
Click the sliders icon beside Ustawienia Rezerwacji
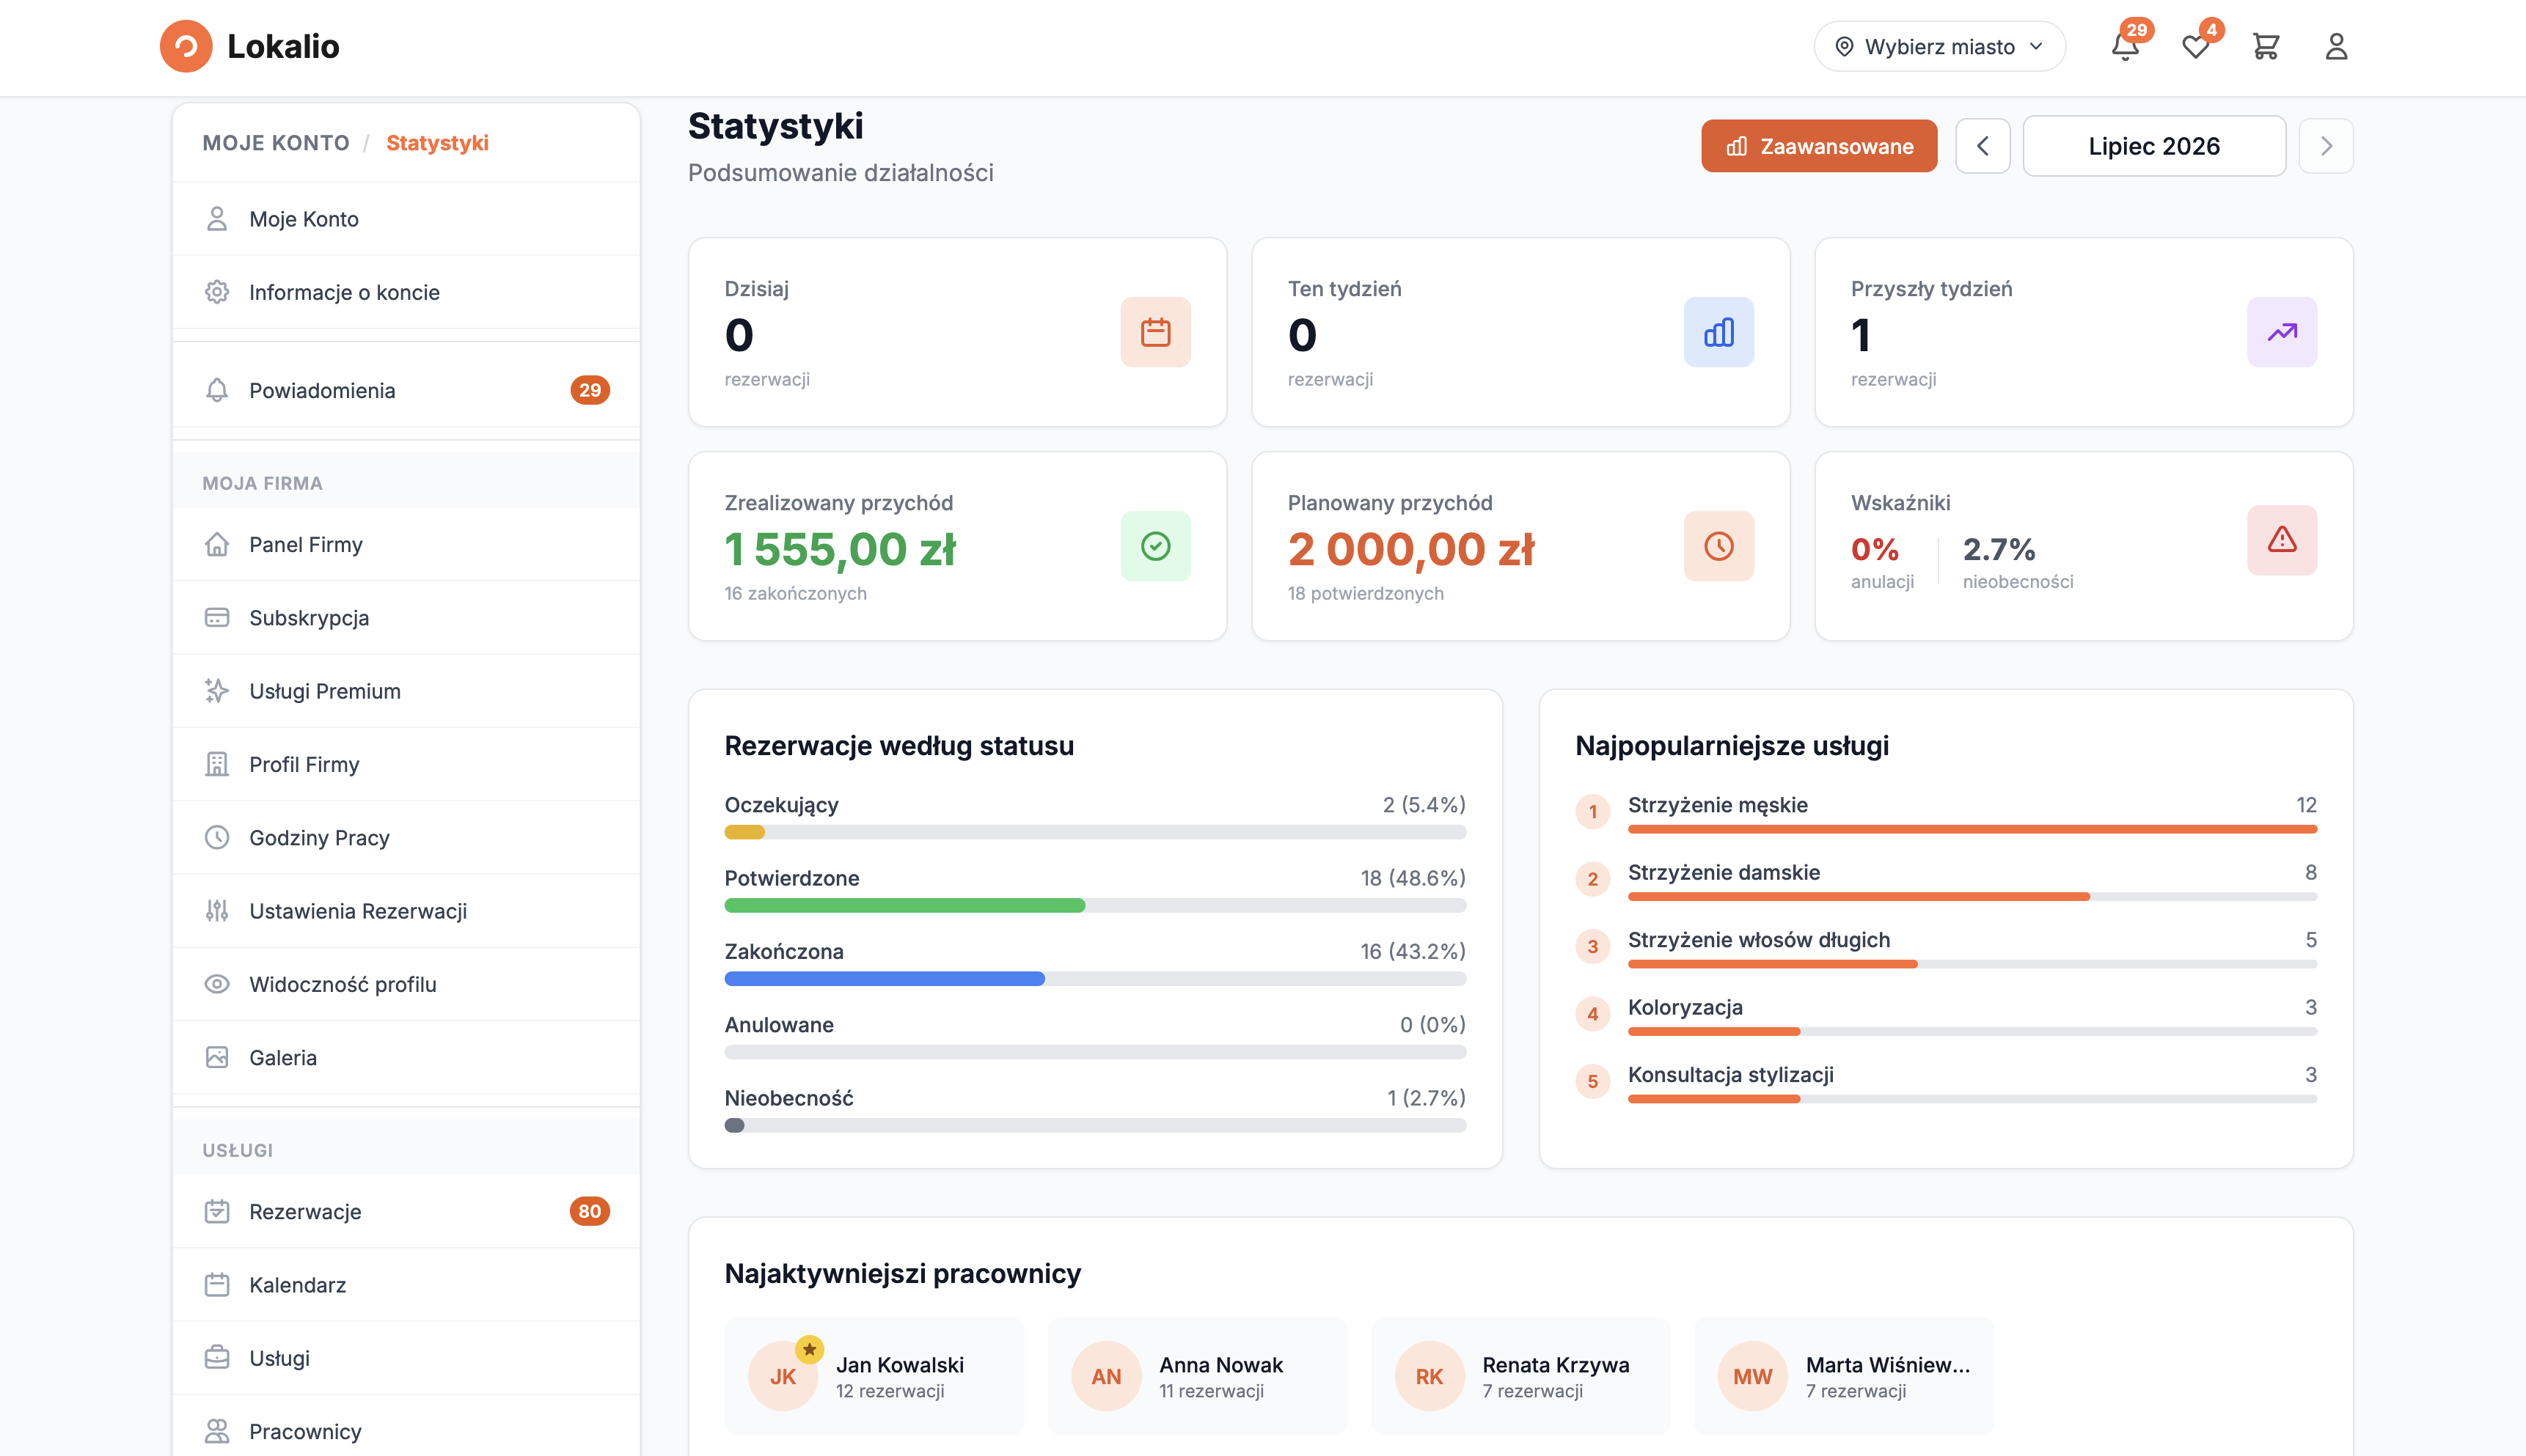(217, 910)
